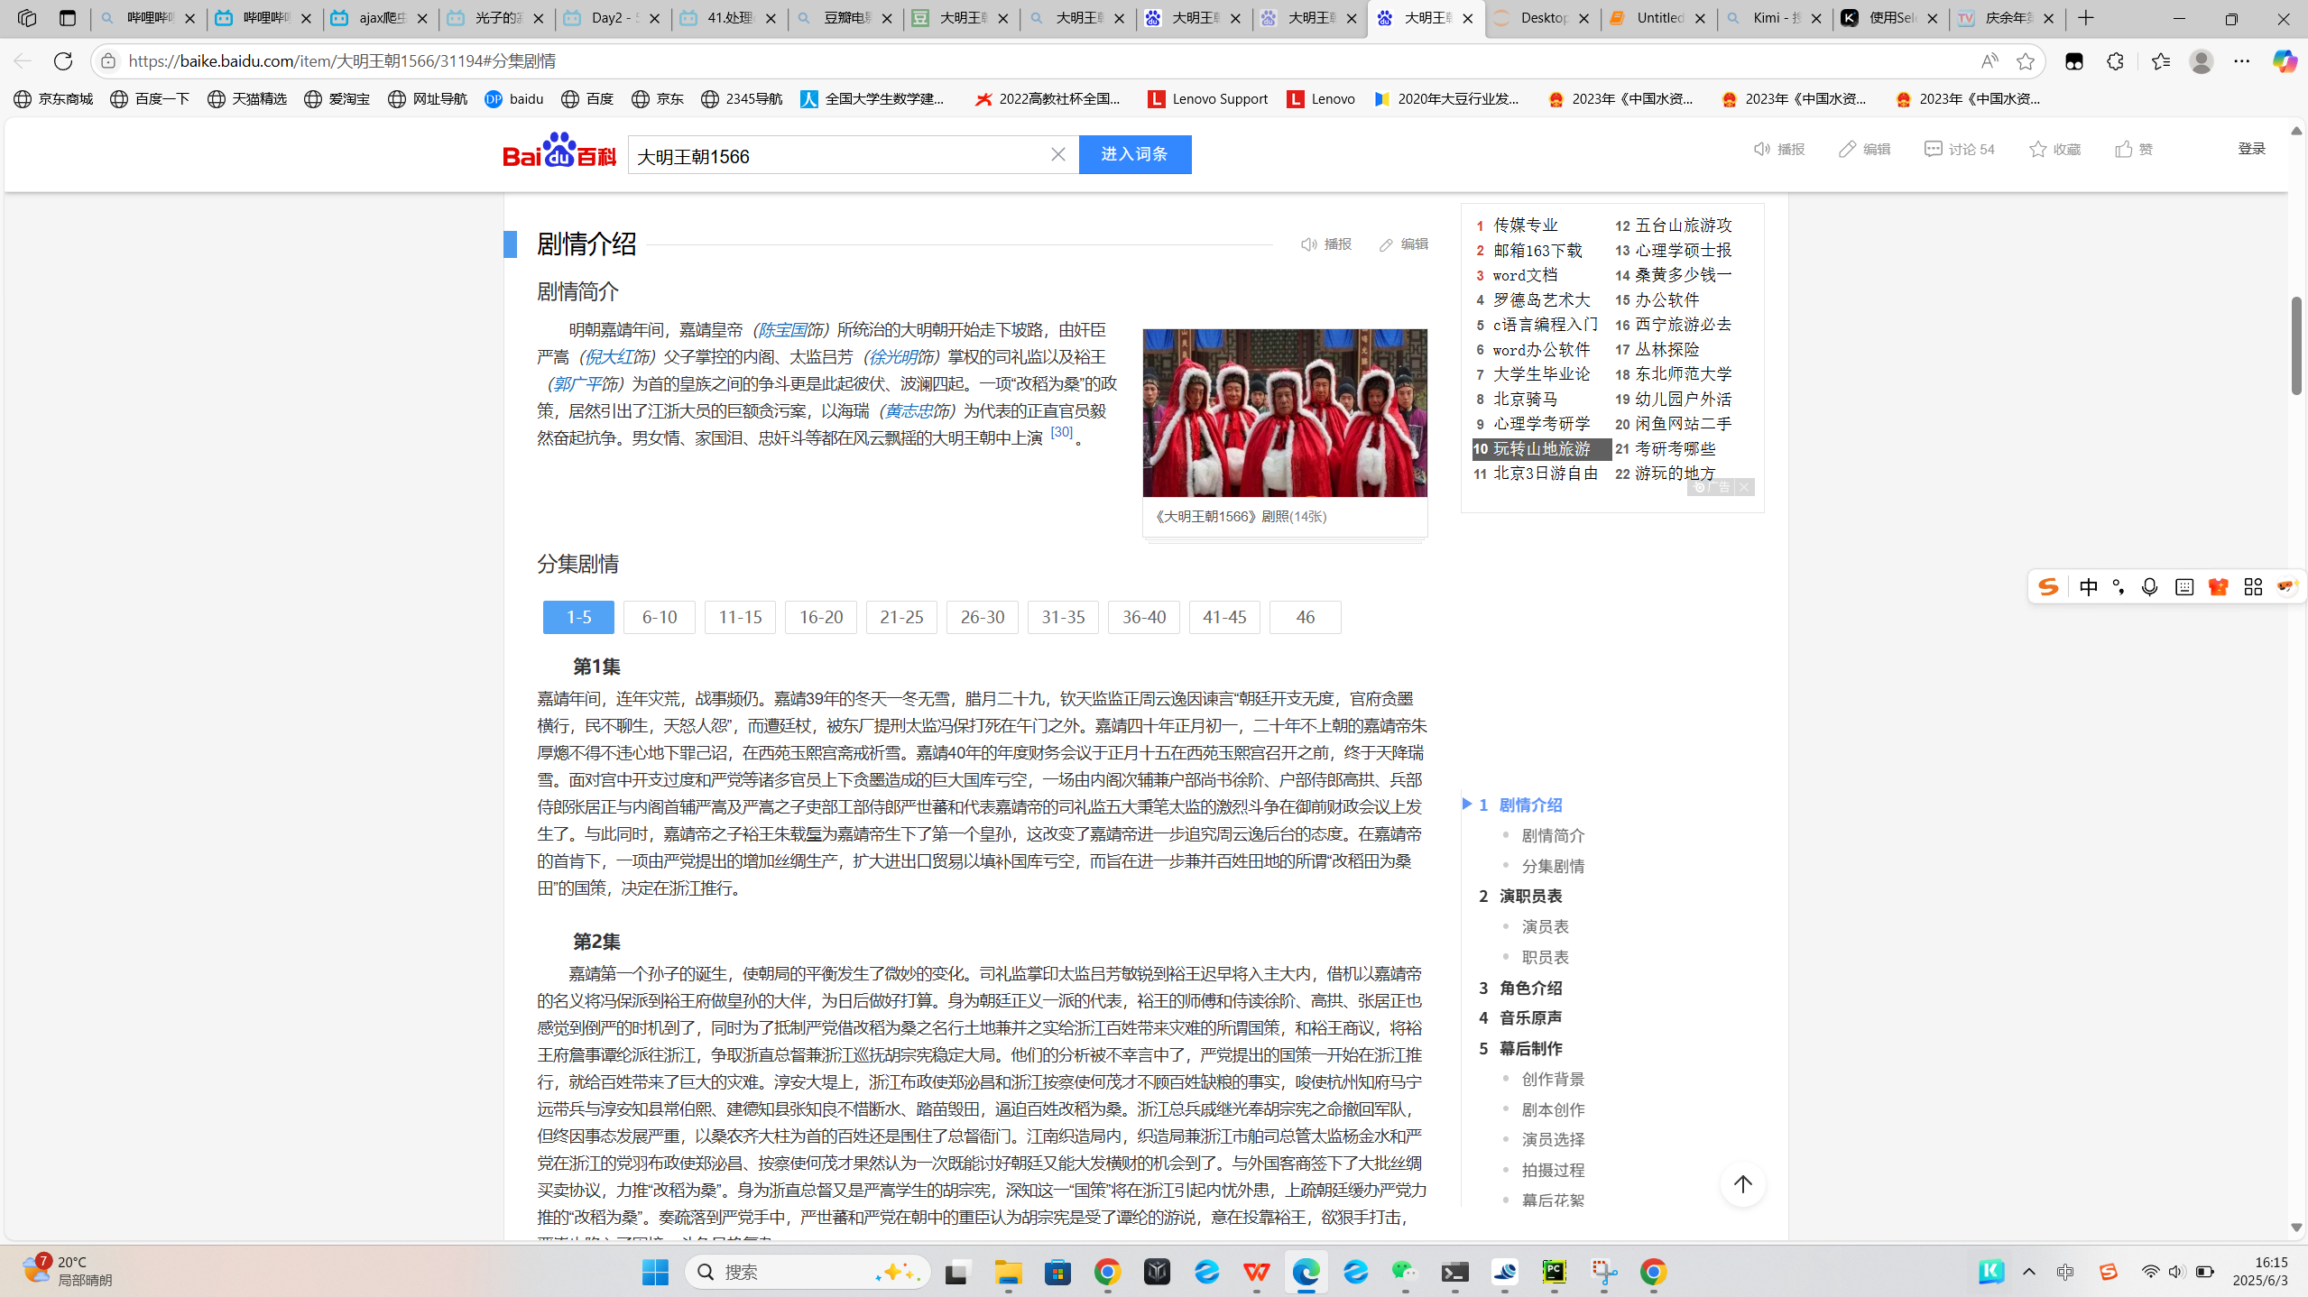Click the 大明王朝1566 still photo thumbnail

[1284, 412]
